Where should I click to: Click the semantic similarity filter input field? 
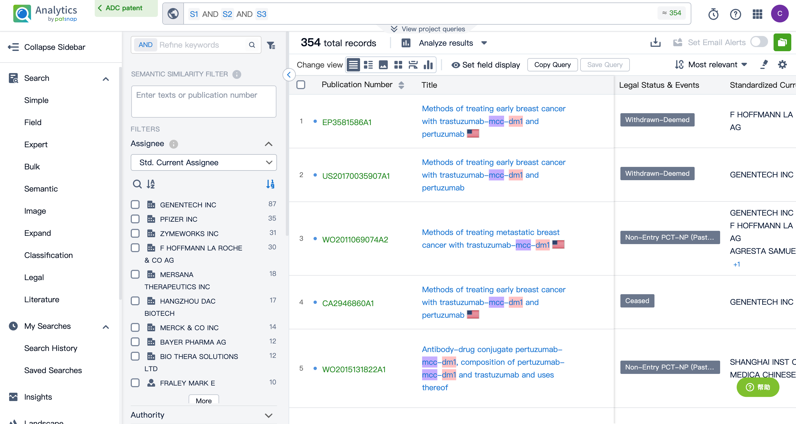pos(204,101)
